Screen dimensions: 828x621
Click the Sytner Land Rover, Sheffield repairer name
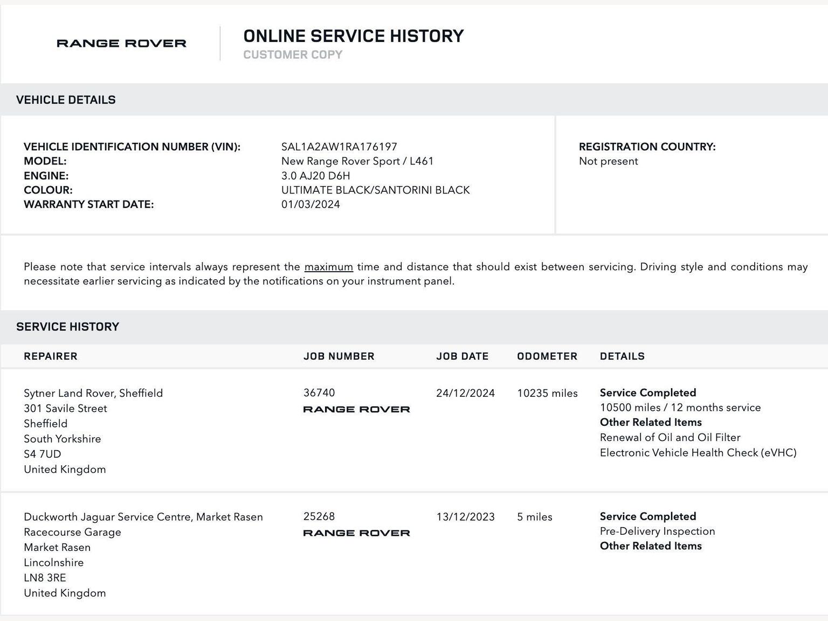click(93, 393)
